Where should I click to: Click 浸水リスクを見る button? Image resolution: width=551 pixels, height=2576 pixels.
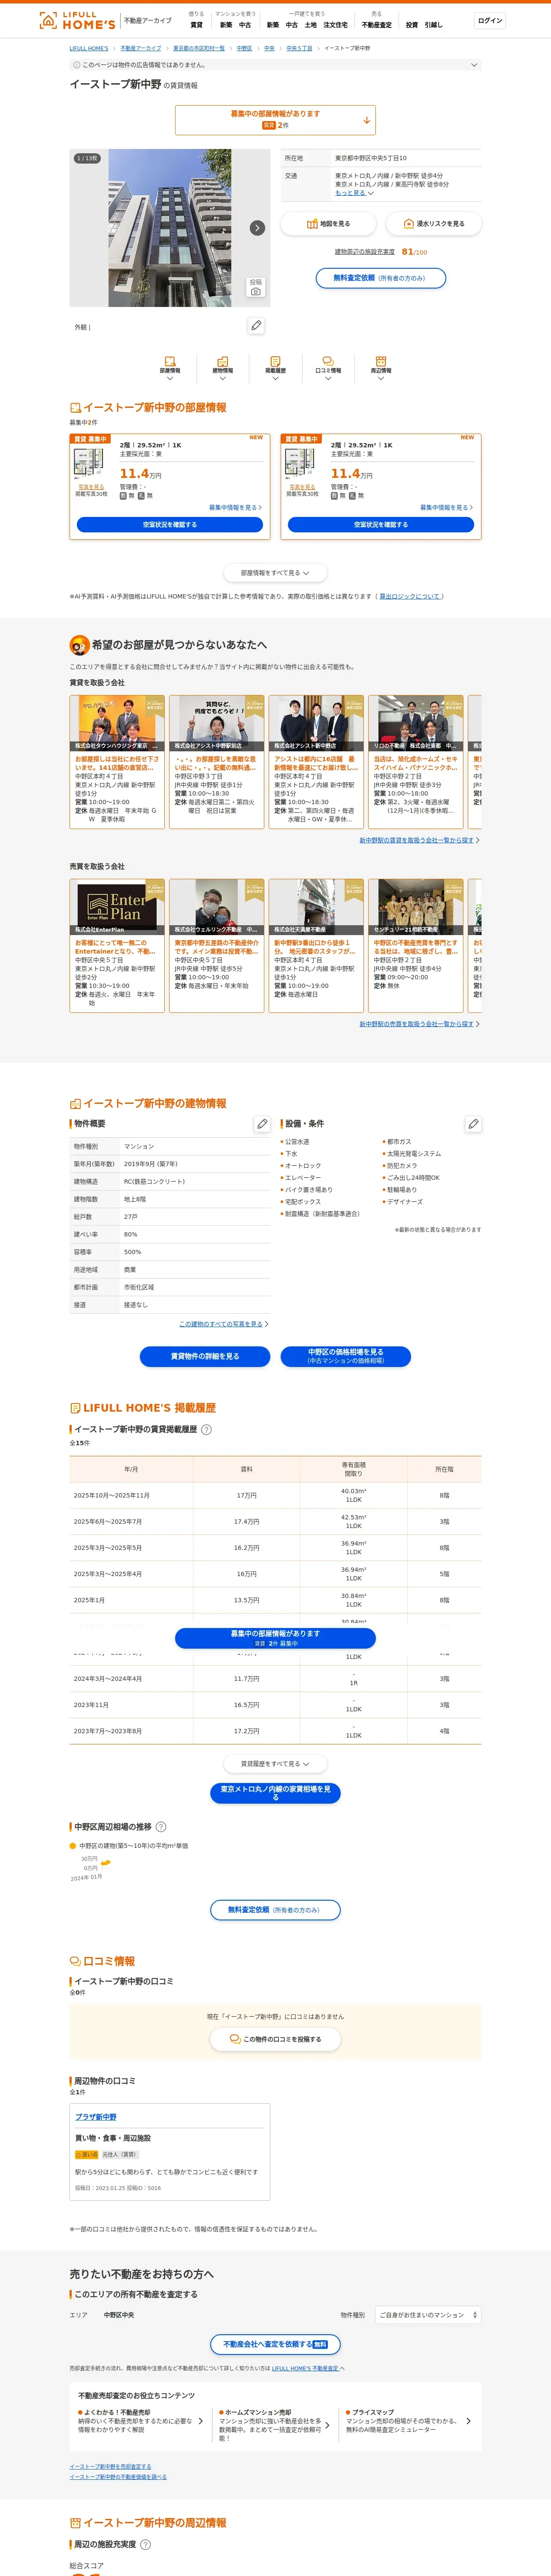(433, 224)
